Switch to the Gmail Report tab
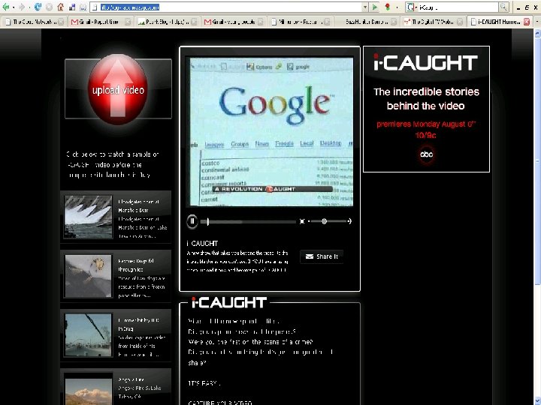541x405 pixels. (x=101, y=22)
